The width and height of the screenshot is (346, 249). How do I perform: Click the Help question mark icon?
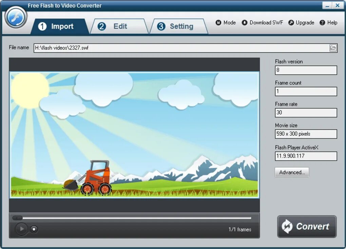point(322,23)
